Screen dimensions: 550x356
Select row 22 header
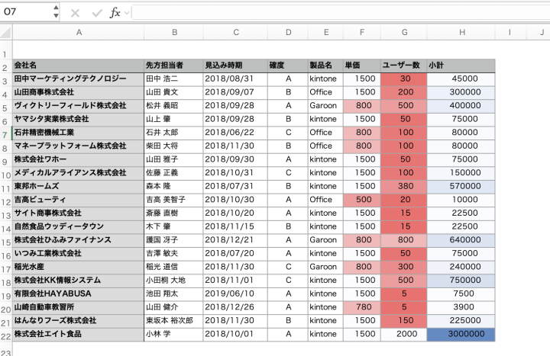(5, 335)
